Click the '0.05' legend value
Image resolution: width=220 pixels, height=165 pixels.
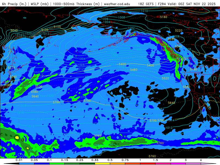click(34, 160)
